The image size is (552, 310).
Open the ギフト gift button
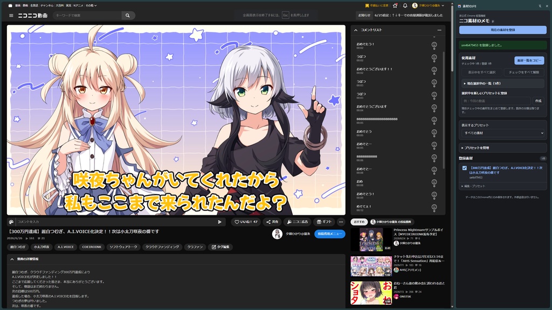click(x=324, y=222)
